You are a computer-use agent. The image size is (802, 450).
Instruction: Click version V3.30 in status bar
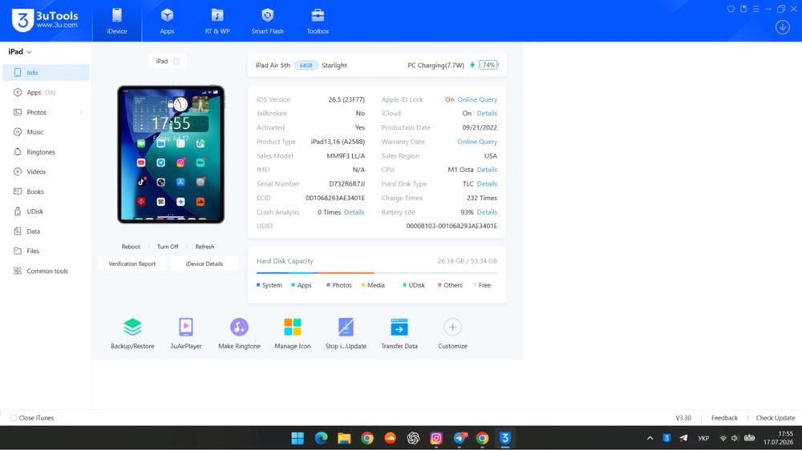coord(683,418)
